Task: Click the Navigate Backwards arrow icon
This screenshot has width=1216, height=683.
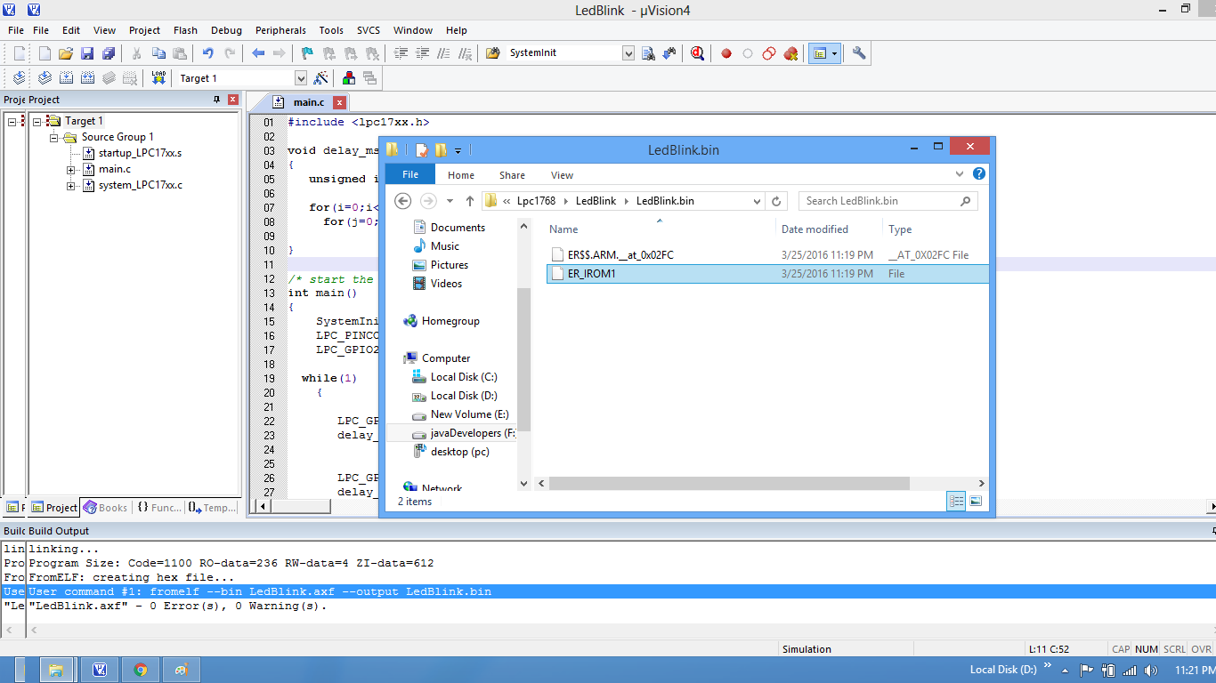Action: pyautogui.click(x=258, y=53)
